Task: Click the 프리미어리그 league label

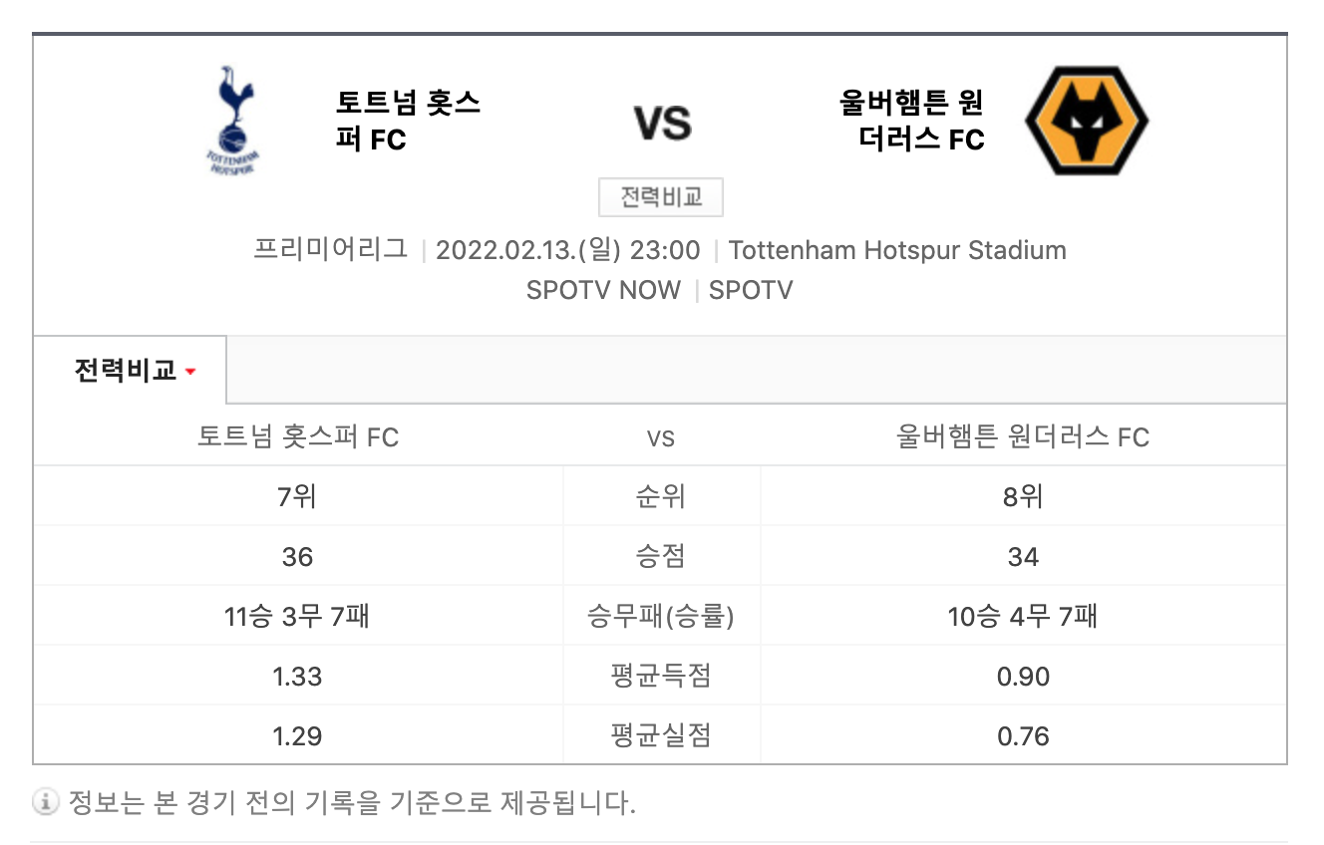Action: tap(331, 249)
